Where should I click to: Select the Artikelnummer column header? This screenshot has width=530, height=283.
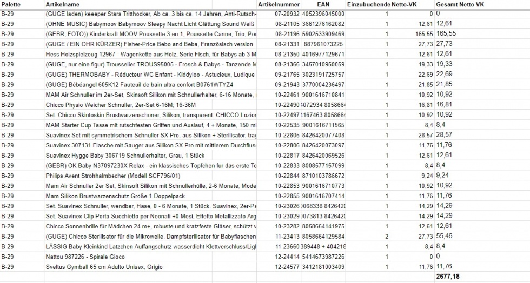[279, 4]
